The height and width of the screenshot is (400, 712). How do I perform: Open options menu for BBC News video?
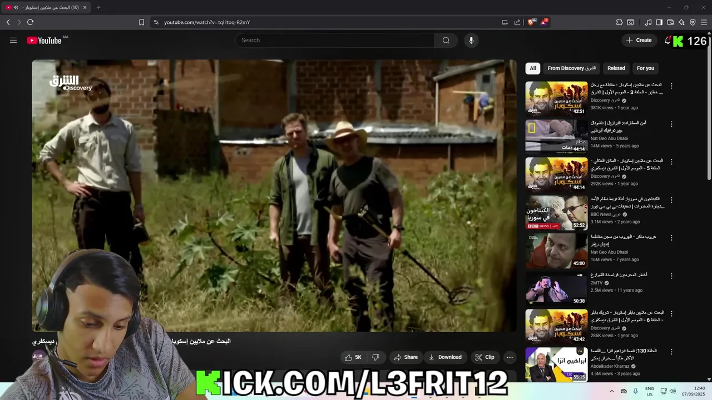pos(671,200)
